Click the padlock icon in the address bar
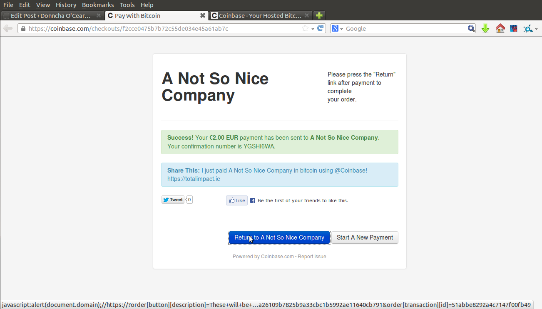542x309 pixels. (24, 28)
